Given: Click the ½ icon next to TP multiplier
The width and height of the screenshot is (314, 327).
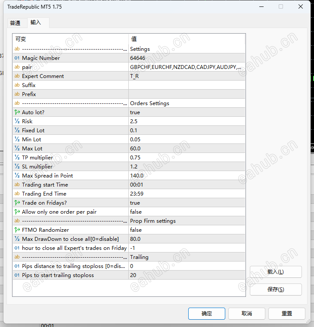Looking at the screenshot, I should click(x=17, y=157).
